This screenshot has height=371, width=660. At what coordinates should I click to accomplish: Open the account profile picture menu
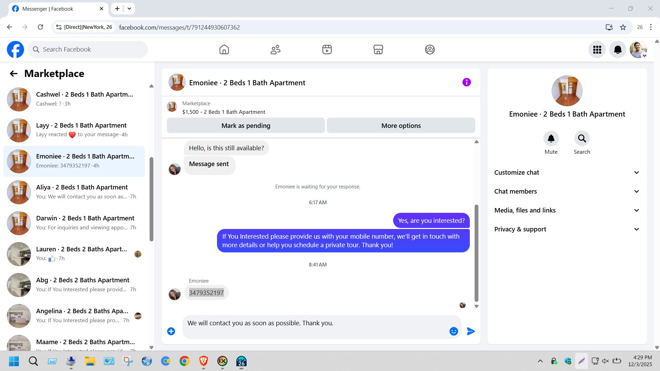pos(638,50)
